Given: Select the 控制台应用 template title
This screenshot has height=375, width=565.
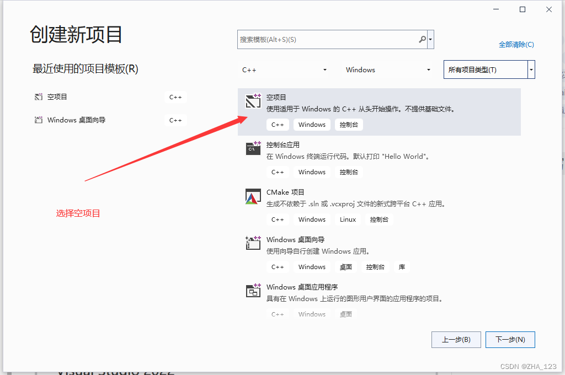Looking at the screenshot, I should tap(283, 145).
